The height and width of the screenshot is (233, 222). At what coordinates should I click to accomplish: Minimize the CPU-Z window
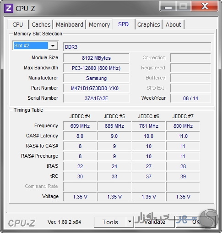click(168, 6)
